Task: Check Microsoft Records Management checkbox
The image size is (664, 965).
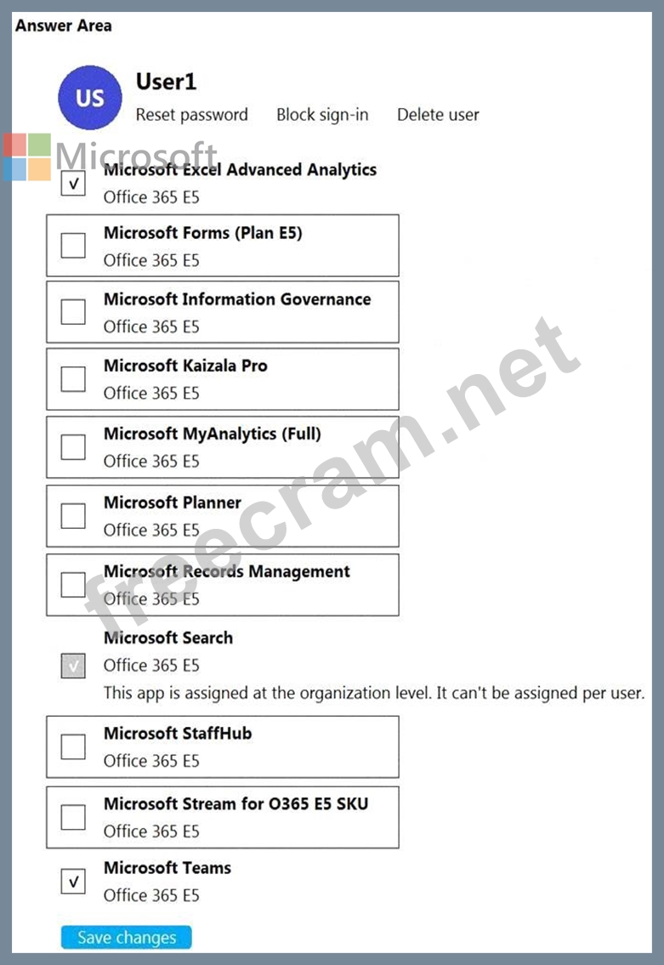Action: click(73, 584)
